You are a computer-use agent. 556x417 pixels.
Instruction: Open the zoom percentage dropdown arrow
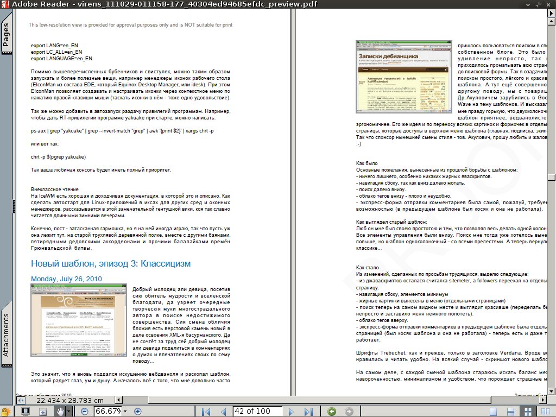tap(125, 412)
